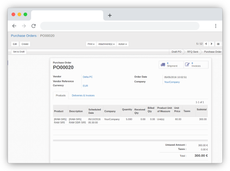Switch to list view icon
The image size is (230, 171).
218,44
